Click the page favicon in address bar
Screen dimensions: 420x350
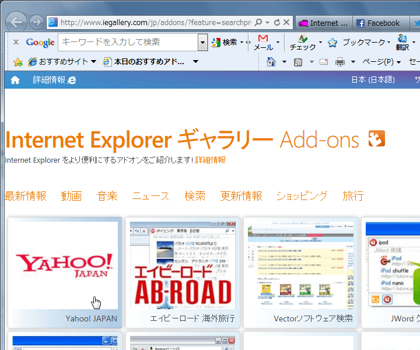(52, 22)
